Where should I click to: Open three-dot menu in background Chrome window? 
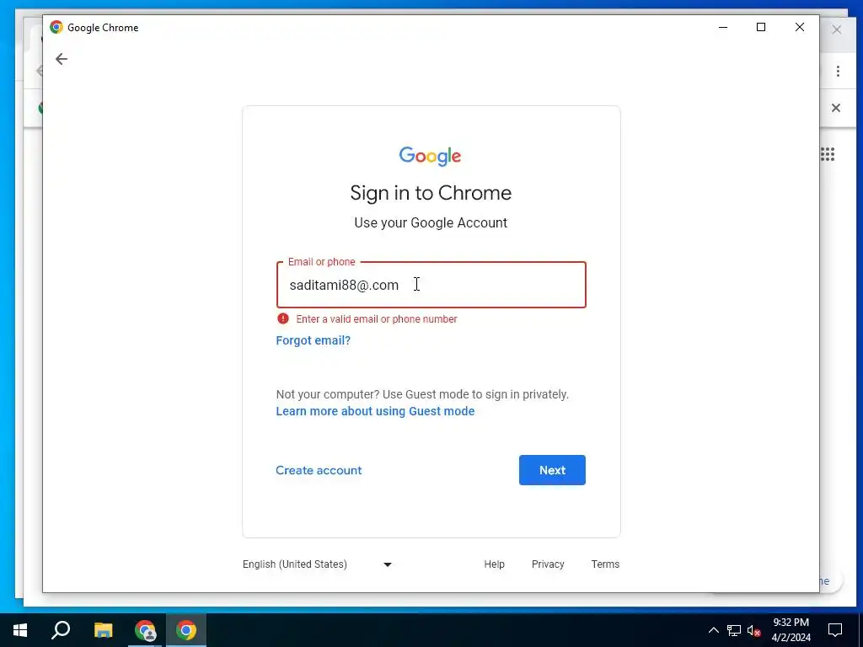[x=838, y=71]
